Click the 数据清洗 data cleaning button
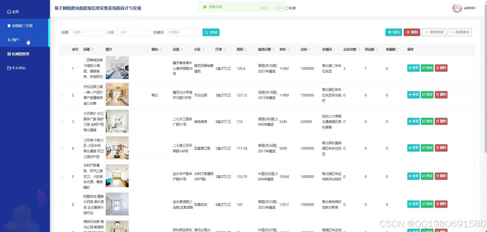The width and height of the screenshot is (487, 232). pyautogui.click(x=460, y=32)
